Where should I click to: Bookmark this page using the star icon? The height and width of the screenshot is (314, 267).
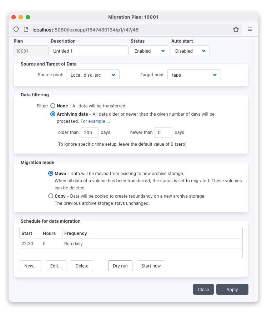tap(236, 29)
